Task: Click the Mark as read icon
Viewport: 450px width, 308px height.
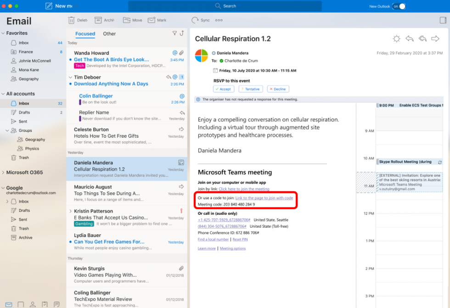Action: [x=152, y=20]
